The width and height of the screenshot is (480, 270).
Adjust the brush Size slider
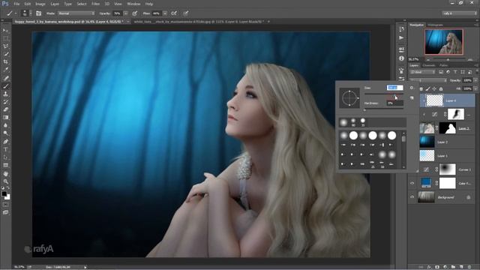(384, 94)
